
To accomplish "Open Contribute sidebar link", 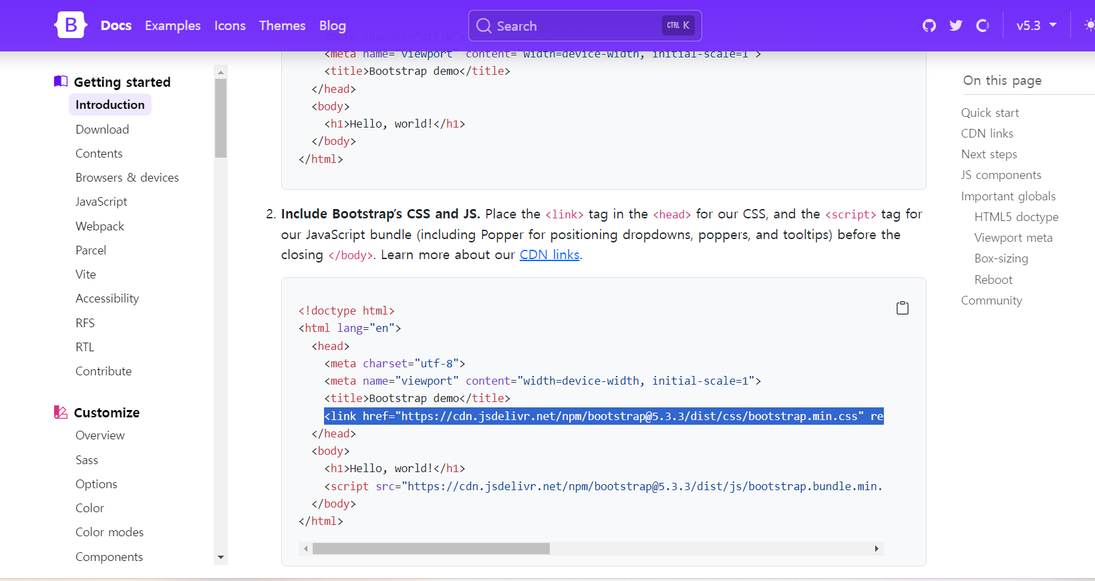I will click(104, 371).
